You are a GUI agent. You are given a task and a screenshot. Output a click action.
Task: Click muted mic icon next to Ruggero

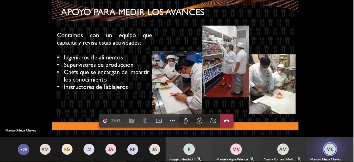tap(199, 159)
